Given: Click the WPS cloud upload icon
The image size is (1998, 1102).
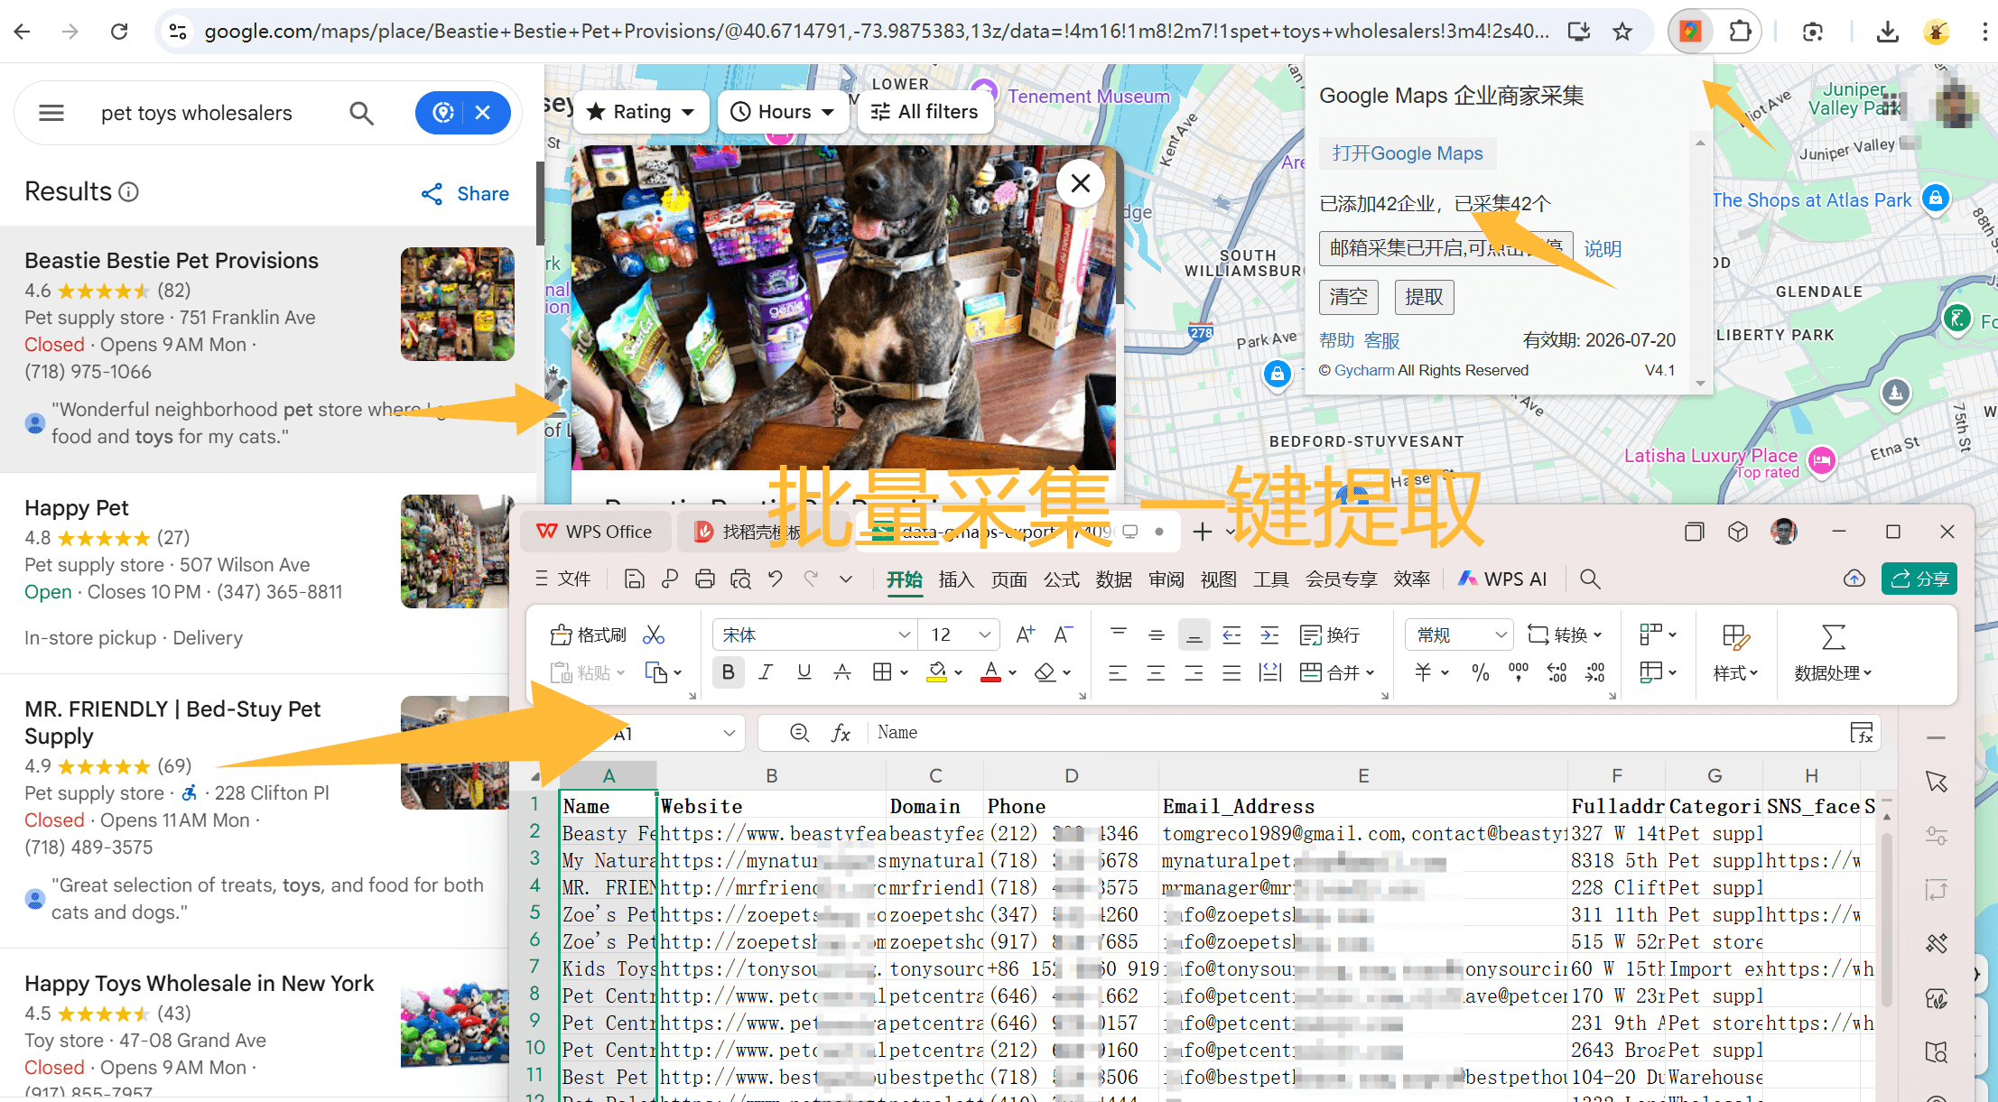Looking at the screenshot, I should 1854,579.
